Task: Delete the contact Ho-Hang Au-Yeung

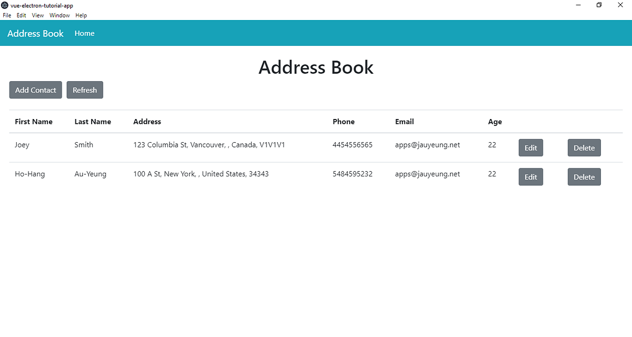Action: point(584,176)
